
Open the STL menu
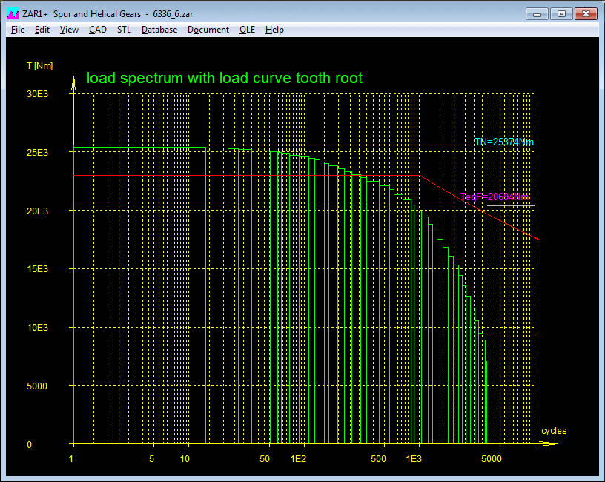tap(124, 30)
